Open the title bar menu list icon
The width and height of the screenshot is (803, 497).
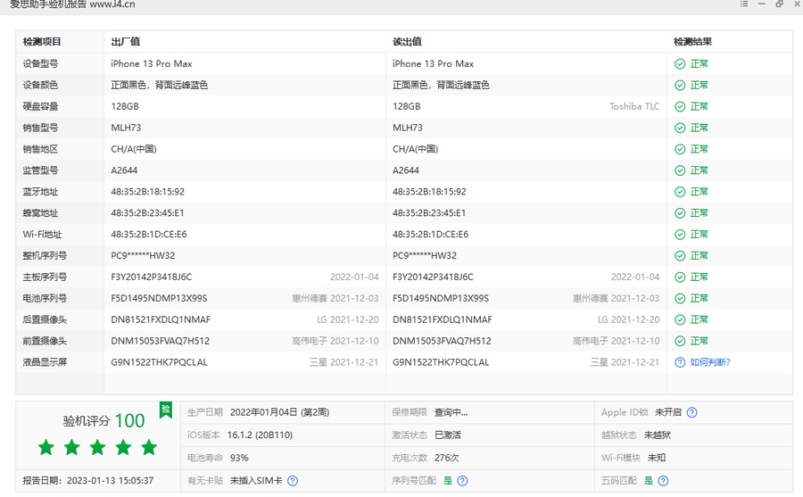[744, 4]
